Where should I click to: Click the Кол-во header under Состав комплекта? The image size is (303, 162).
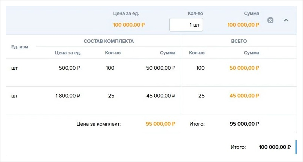coord(113,53)
